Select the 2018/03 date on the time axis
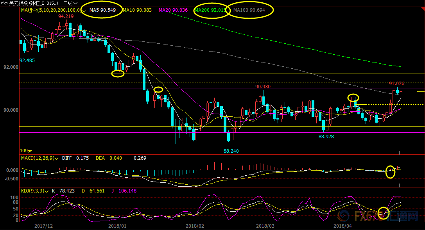The width and height of the screenshot is (425, 230). point(265,226)
